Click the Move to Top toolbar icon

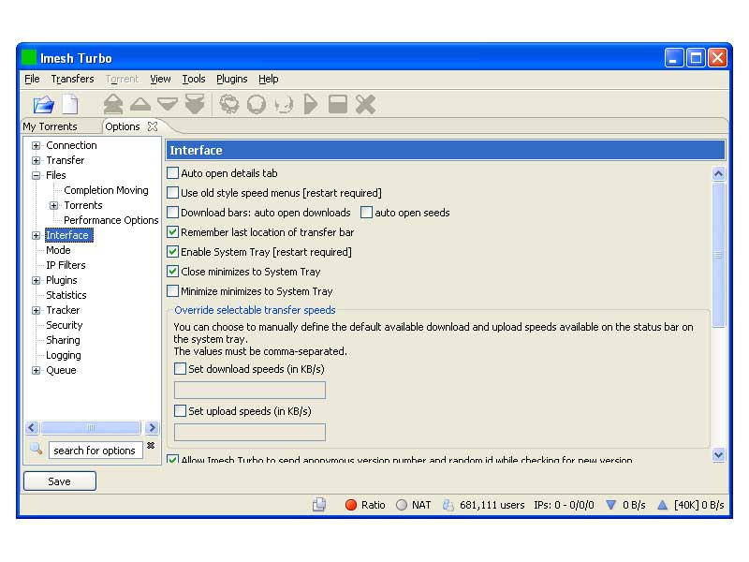(x=113, y=104)
